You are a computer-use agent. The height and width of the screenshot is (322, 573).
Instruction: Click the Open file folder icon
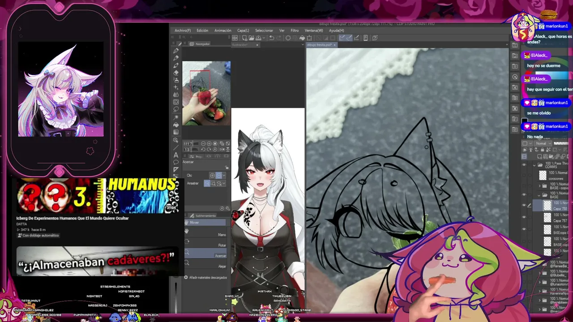coord(252,38)
